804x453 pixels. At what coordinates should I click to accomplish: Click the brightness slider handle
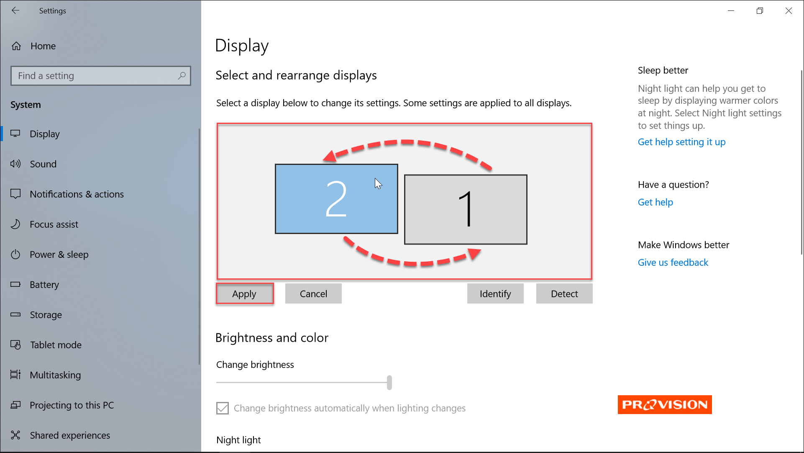[x=389, y=382]
